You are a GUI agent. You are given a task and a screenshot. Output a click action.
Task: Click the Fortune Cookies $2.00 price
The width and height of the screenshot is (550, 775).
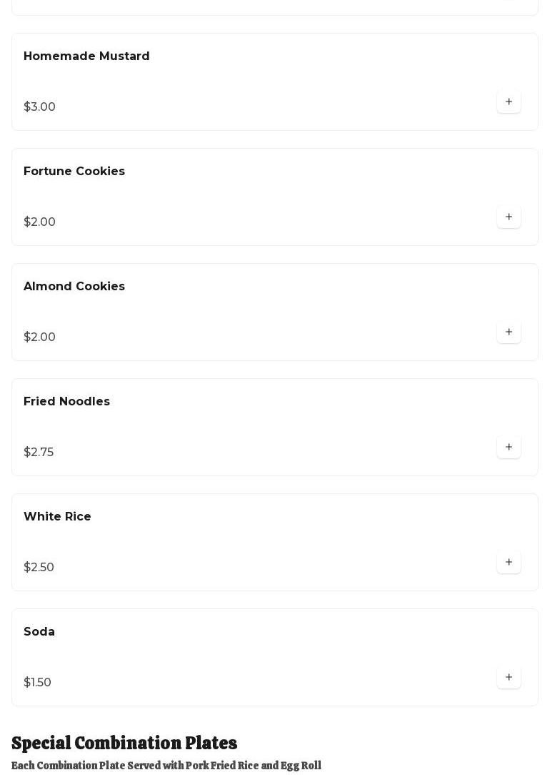pos(39,222)
